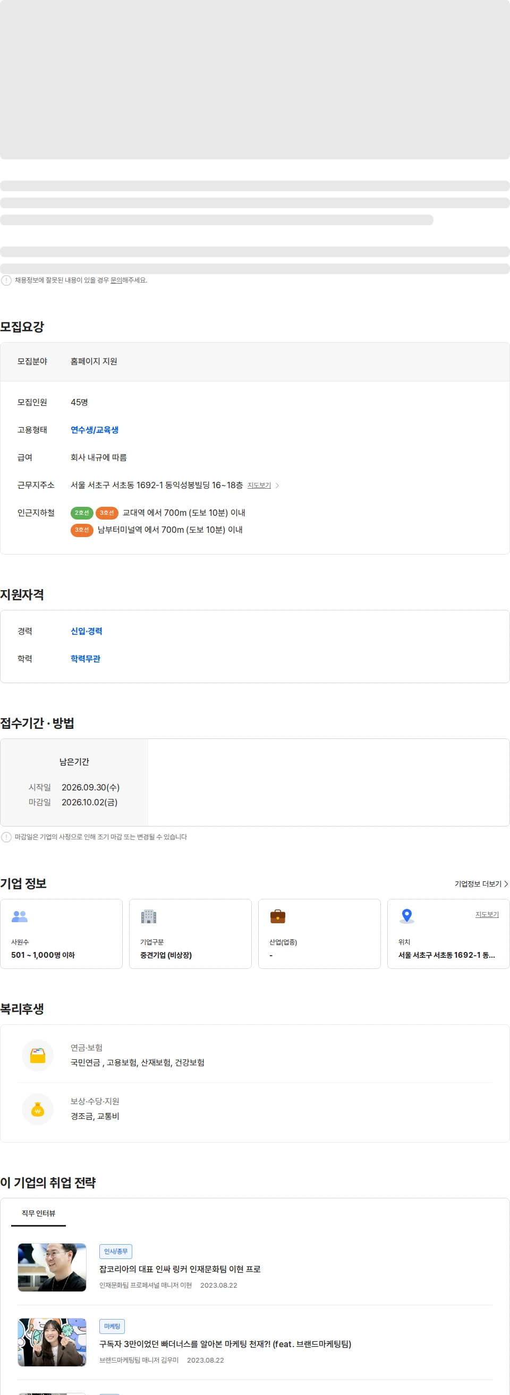Click 남부터미널역 에서 700m walking distance text
The height and width of the screenshot is (1395, 510).
(170, 530)
